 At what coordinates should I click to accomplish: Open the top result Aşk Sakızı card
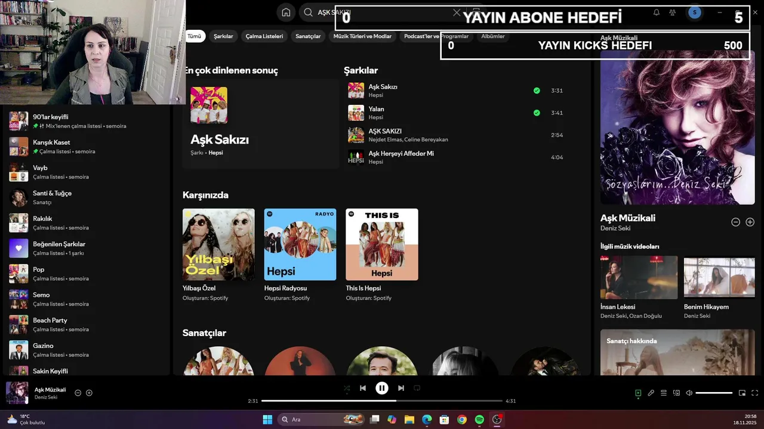pyautogui.click(x=261, y=124)
